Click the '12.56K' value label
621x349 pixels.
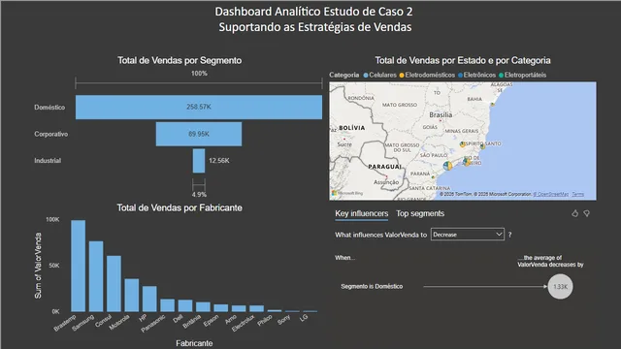pos(219,161)
